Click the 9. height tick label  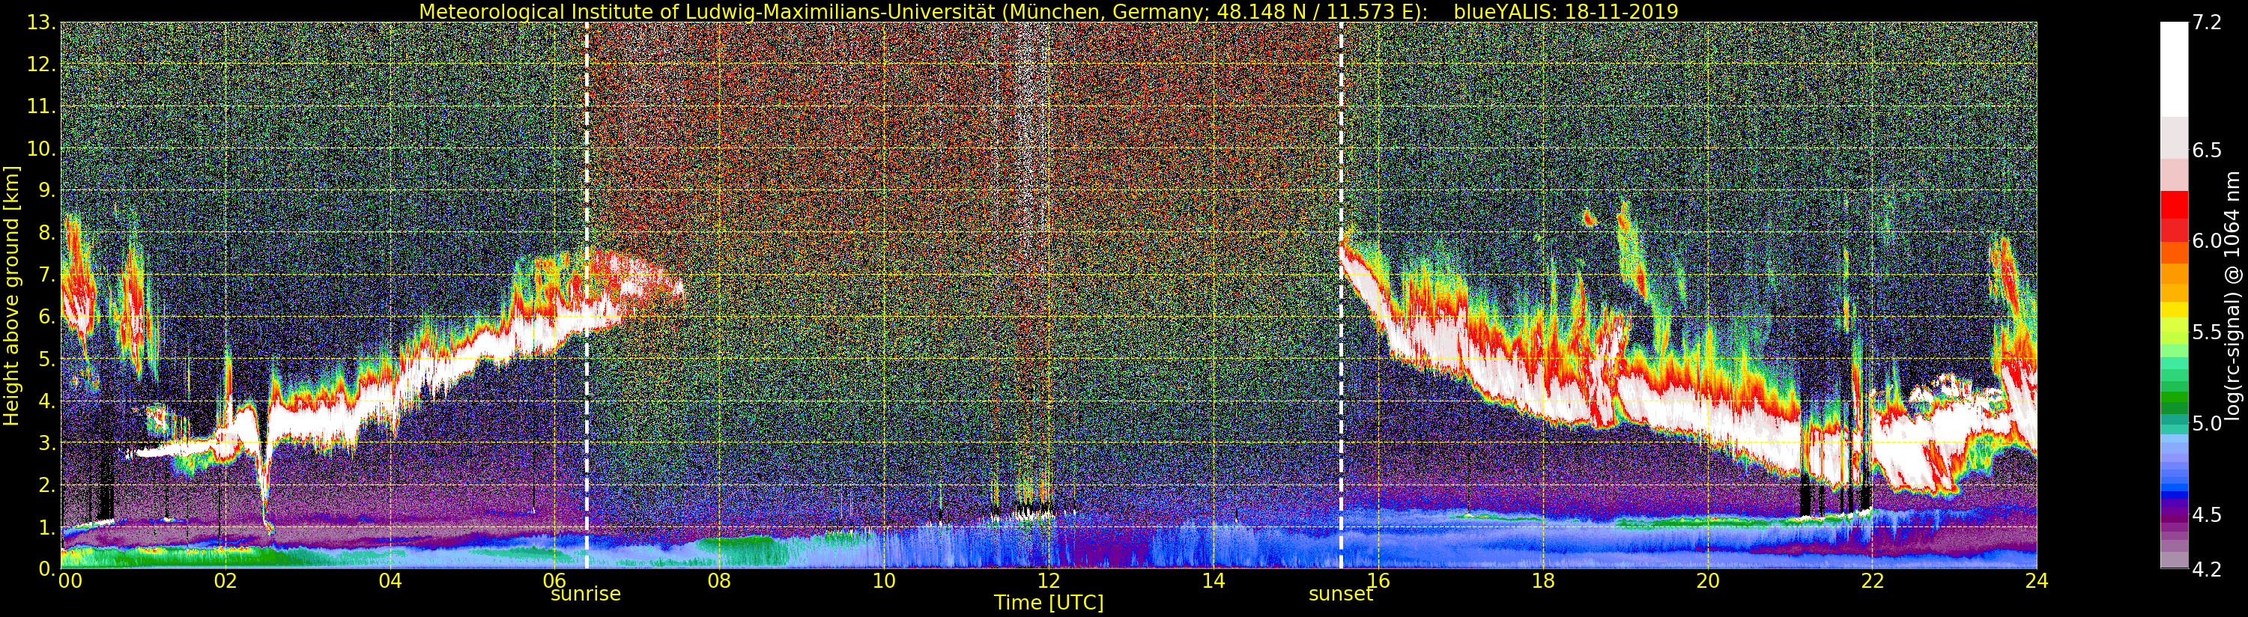tap(48, 190)
